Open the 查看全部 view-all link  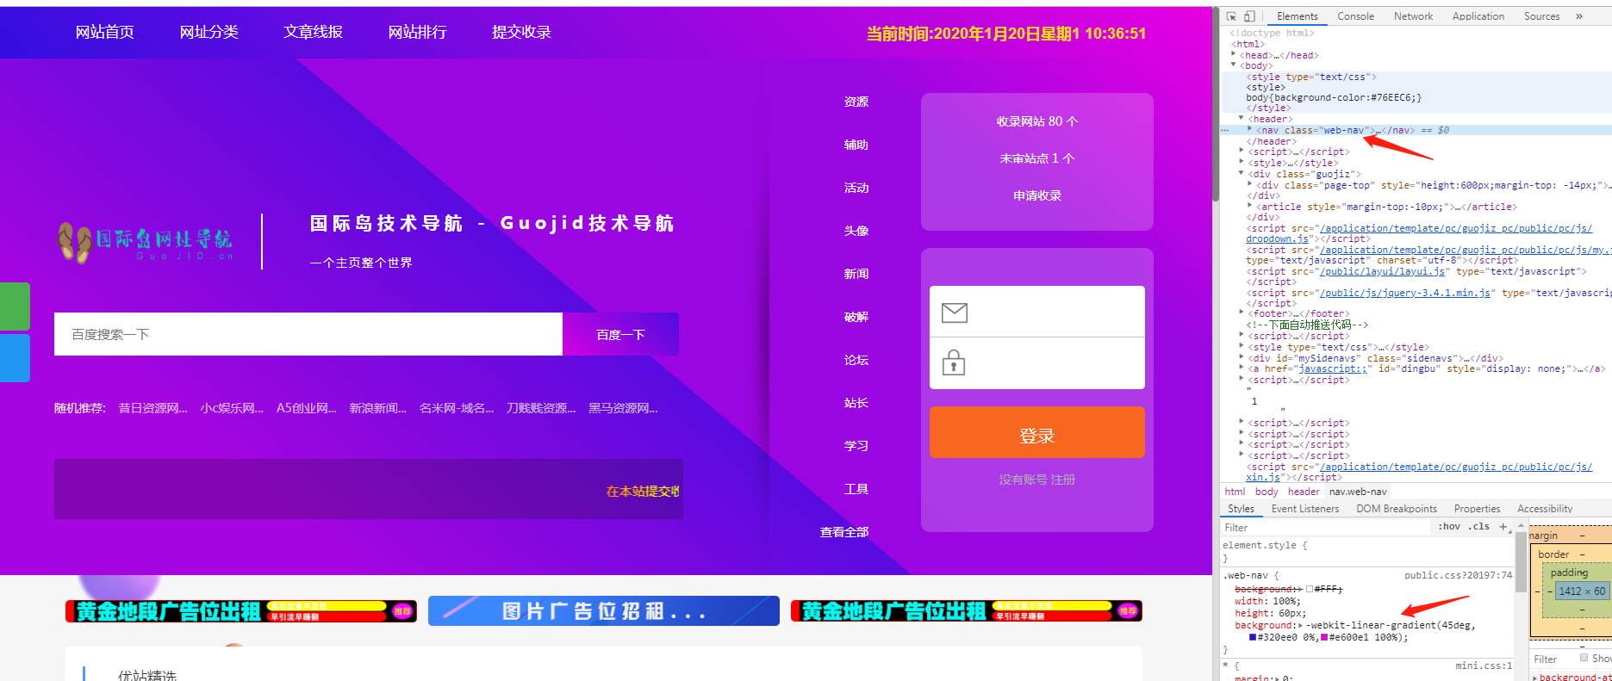[x=844, y=532]
